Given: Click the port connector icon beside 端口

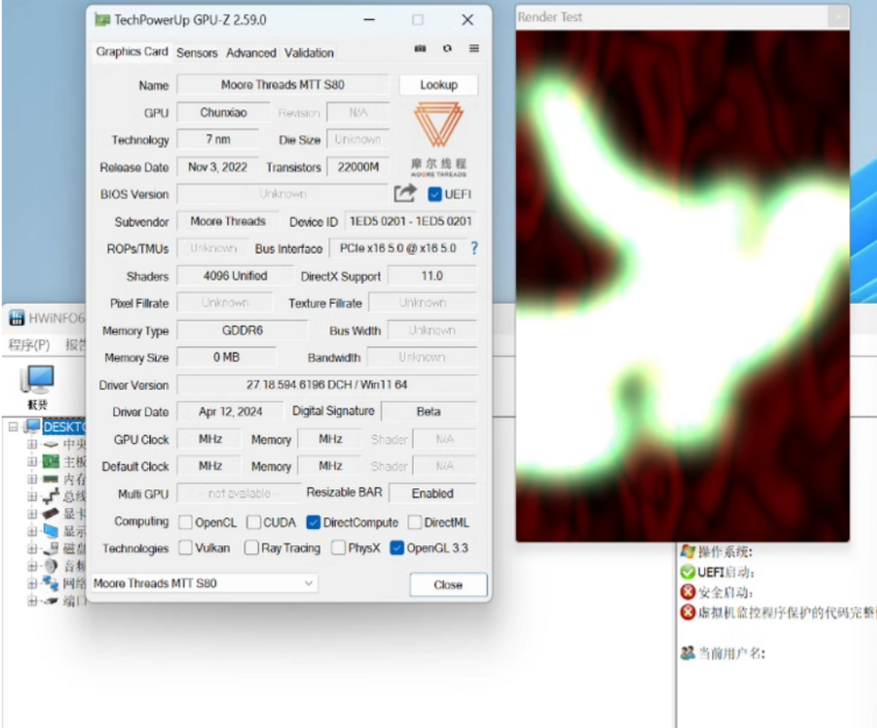Looking at the screenshot, I should coord(51,601).
